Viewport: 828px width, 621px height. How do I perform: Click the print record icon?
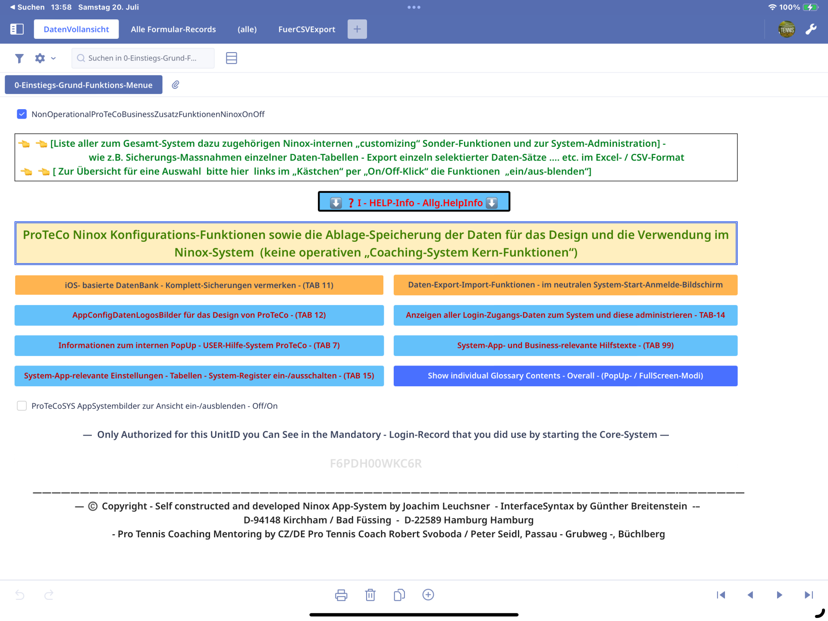pyautogui.click(x=341, y=595)
